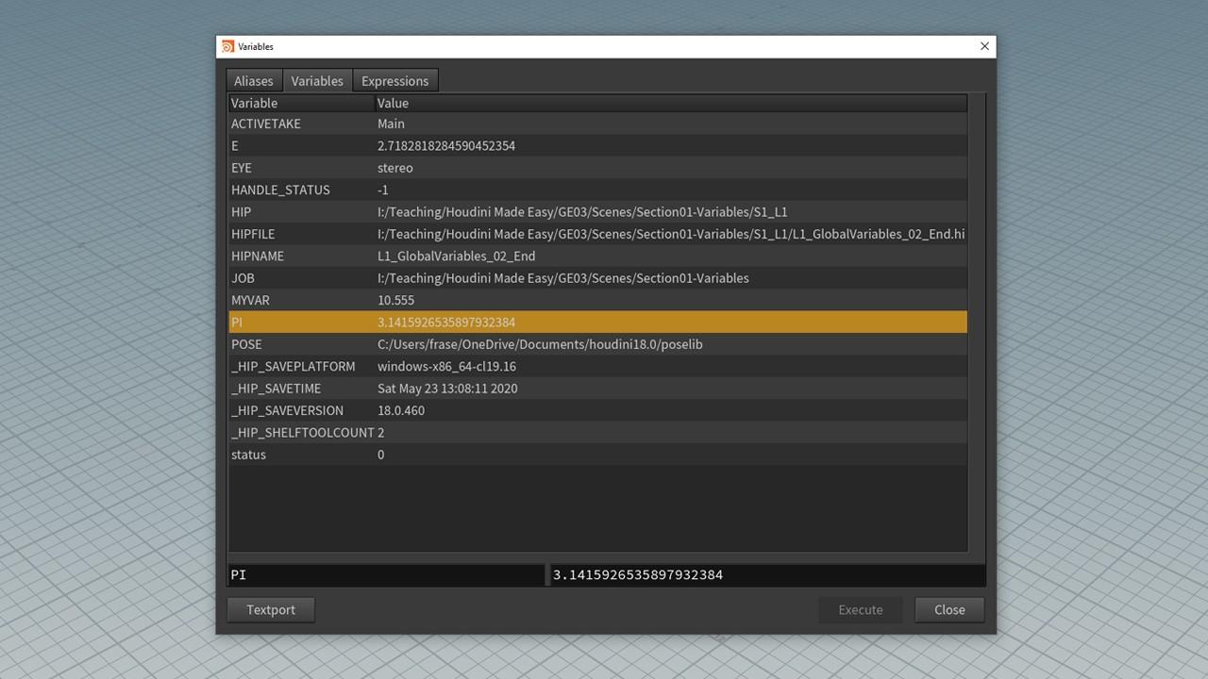Click the Close button
Screen dimensions: 1208x679
click(x=949, y=609)
